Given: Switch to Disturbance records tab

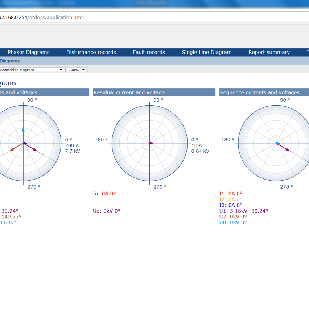Looking at the screenshot, I should point(91,52).
